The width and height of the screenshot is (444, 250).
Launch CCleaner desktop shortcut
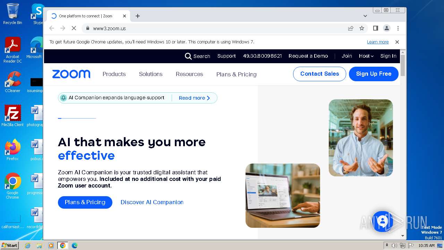point(12,82)
